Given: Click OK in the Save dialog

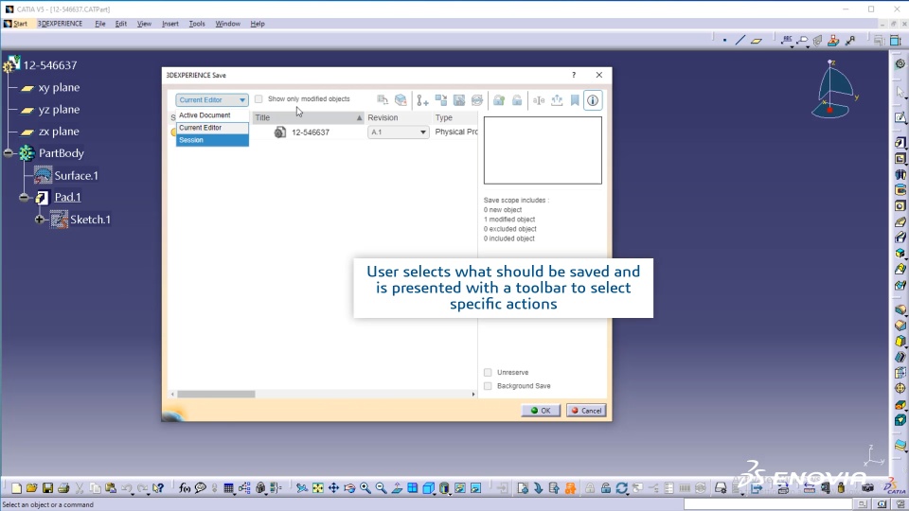Looking at the screenshot, I should [541, 410].
